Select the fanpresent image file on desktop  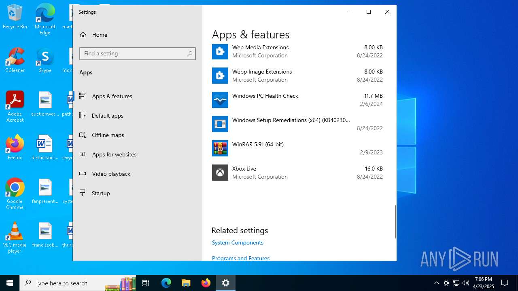(45, 191)
